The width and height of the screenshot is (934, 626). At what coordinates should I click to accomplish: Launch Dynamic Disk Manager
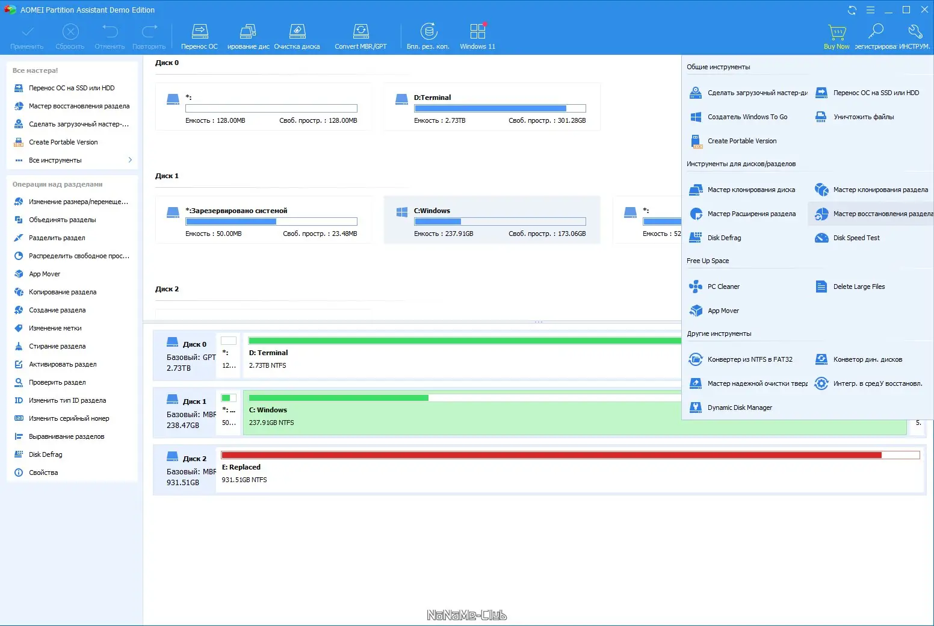pyautogui.click(x=731, y=408)
